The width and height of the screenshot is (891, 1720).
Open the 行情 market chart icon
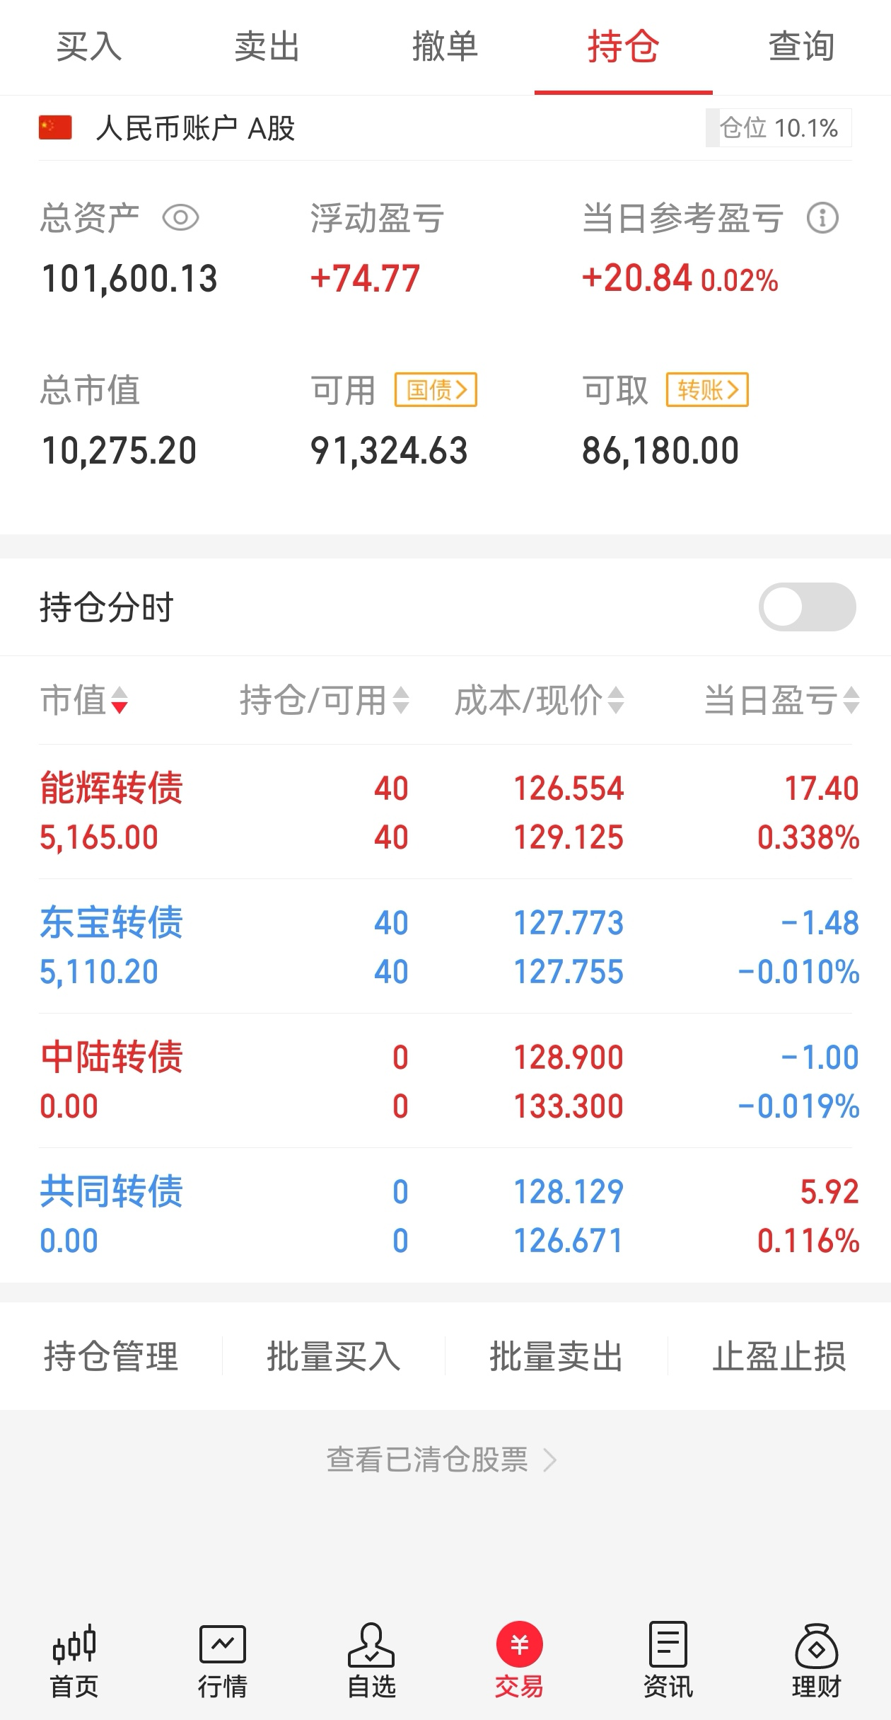[x=222, y=1660]
